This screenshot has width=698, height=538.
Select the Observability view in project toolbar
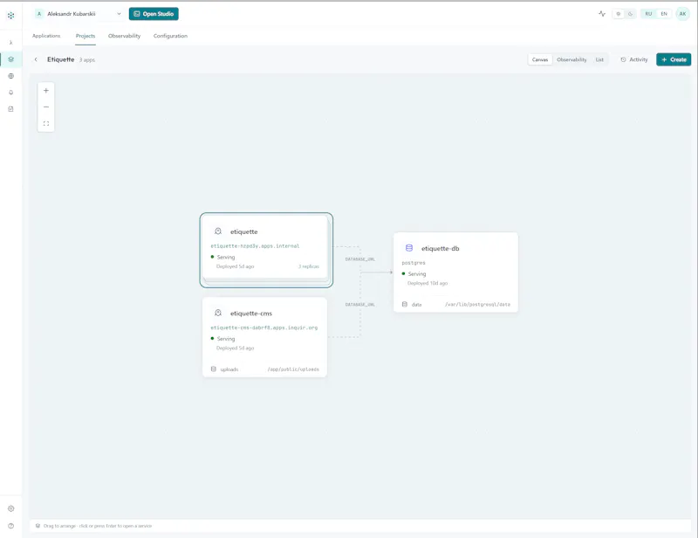point(571,59)
